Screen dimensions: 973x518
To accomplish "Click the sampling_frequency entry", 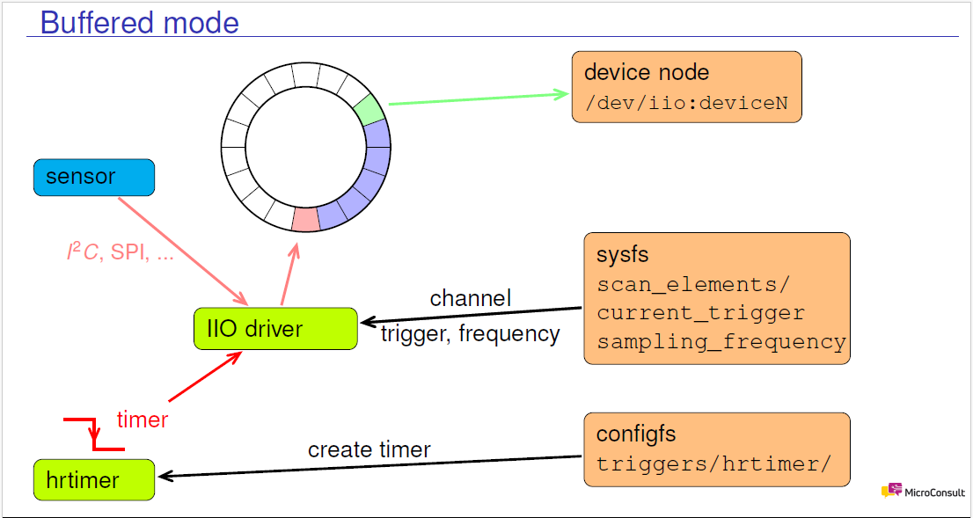I will [721, 342].
